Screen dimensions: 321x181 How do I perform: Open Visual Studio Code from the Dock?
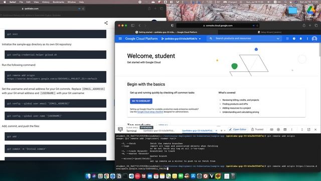pos(131,176)
